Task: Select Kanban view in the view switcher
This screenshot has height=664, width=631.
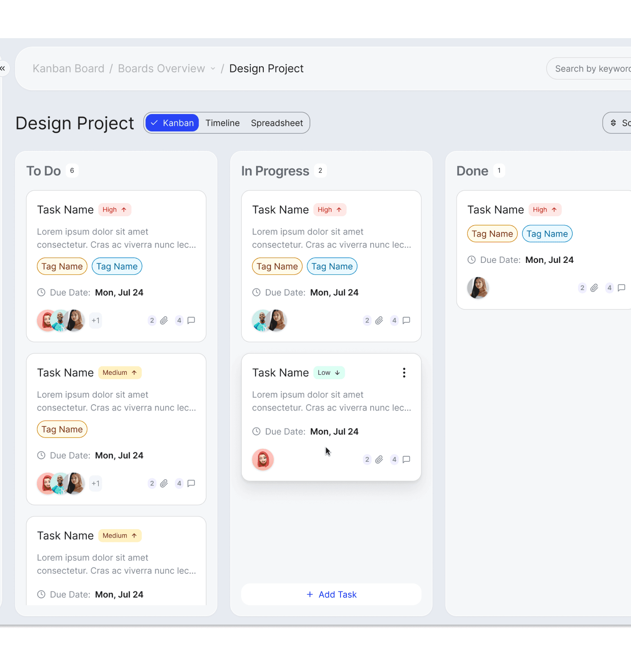Action: (x=176, y=123)
